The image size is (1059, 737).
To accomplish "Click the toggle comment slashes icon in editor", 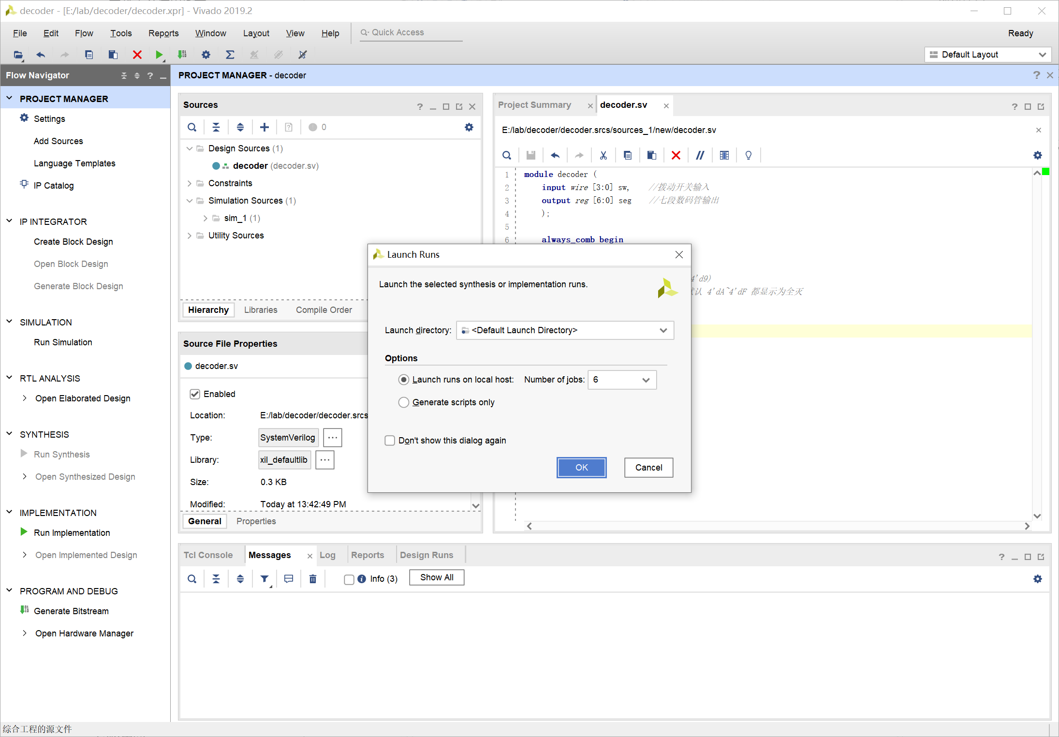I will tap(700, 155).
